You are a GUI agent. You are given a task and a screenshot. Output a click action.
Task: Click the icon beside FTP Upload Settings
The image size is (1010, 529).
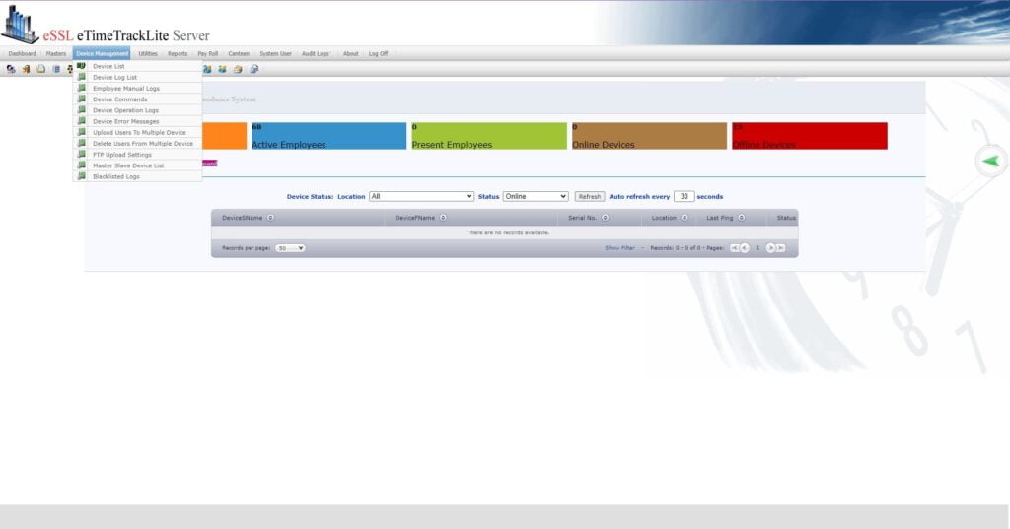coord(81,154)
